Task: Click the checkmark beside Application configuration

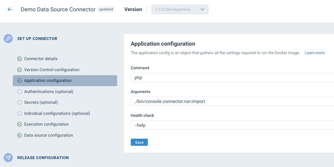Action: point(19,81)
